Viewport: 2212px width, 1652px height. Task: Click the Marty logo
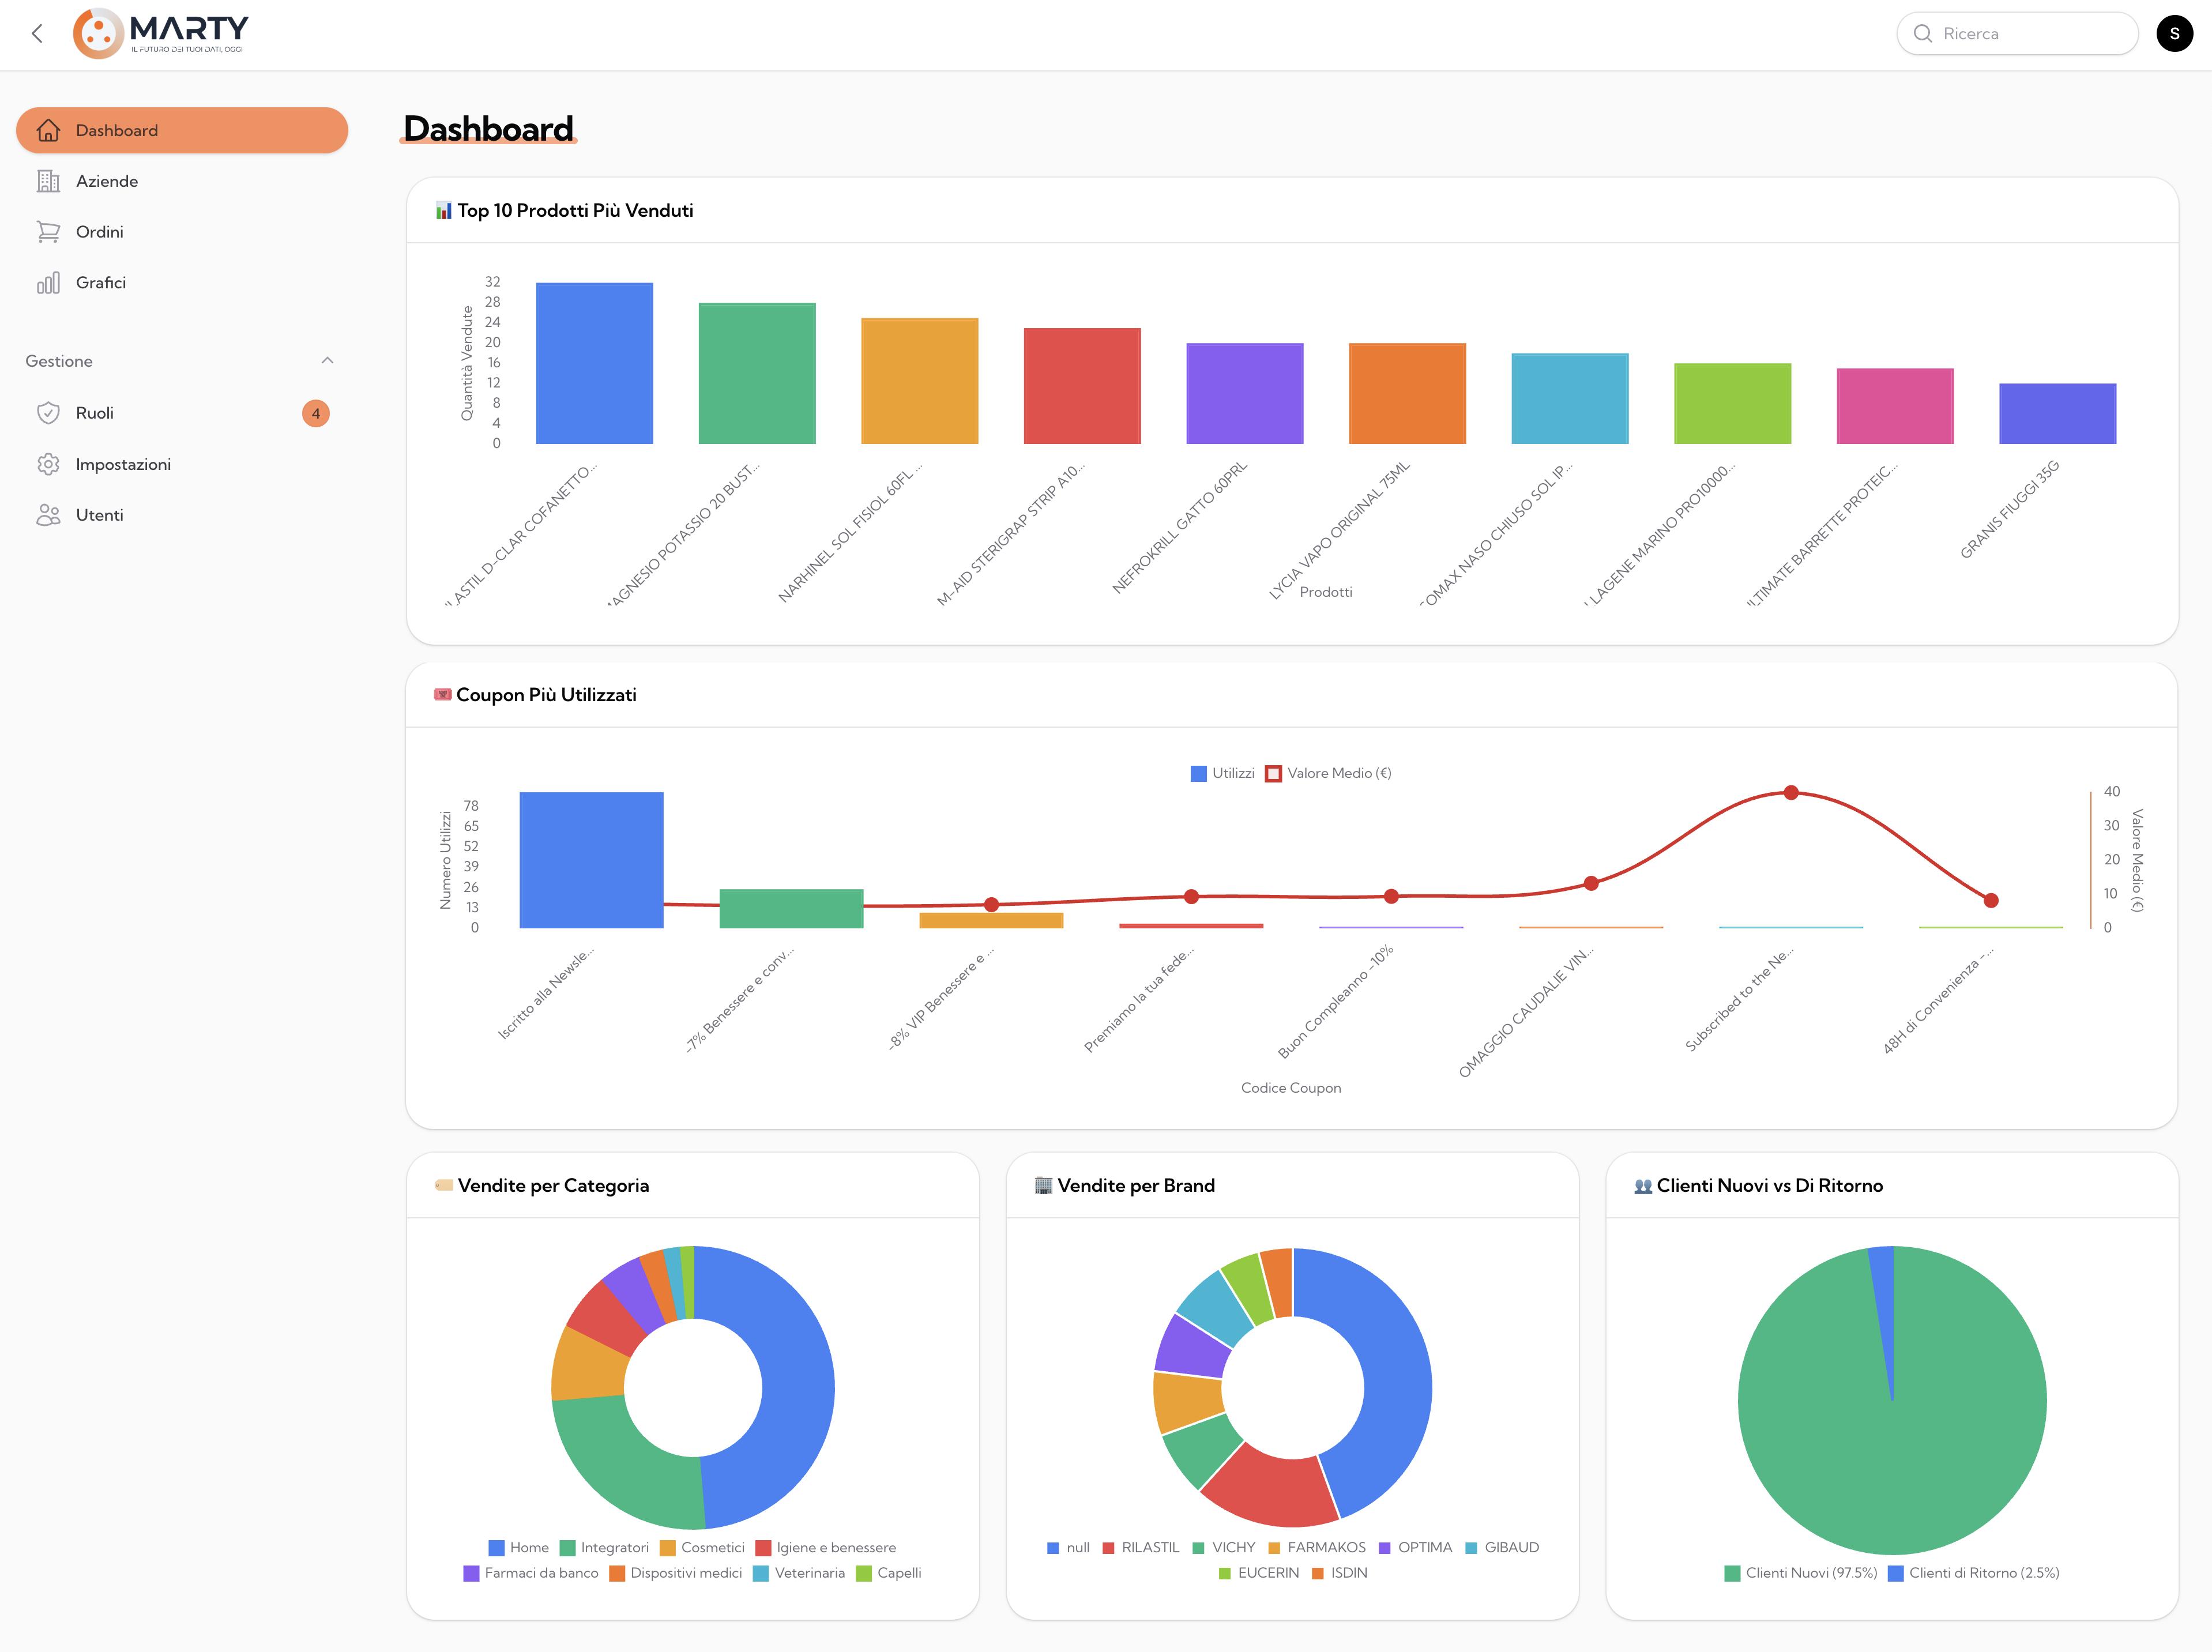click(161, 33)
